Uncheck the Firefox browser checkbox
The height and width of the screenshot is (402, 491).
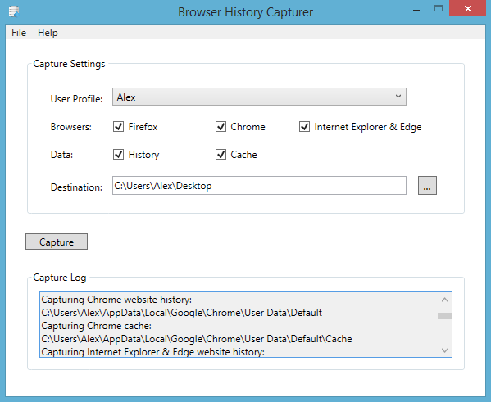click(x=118, y=127)
